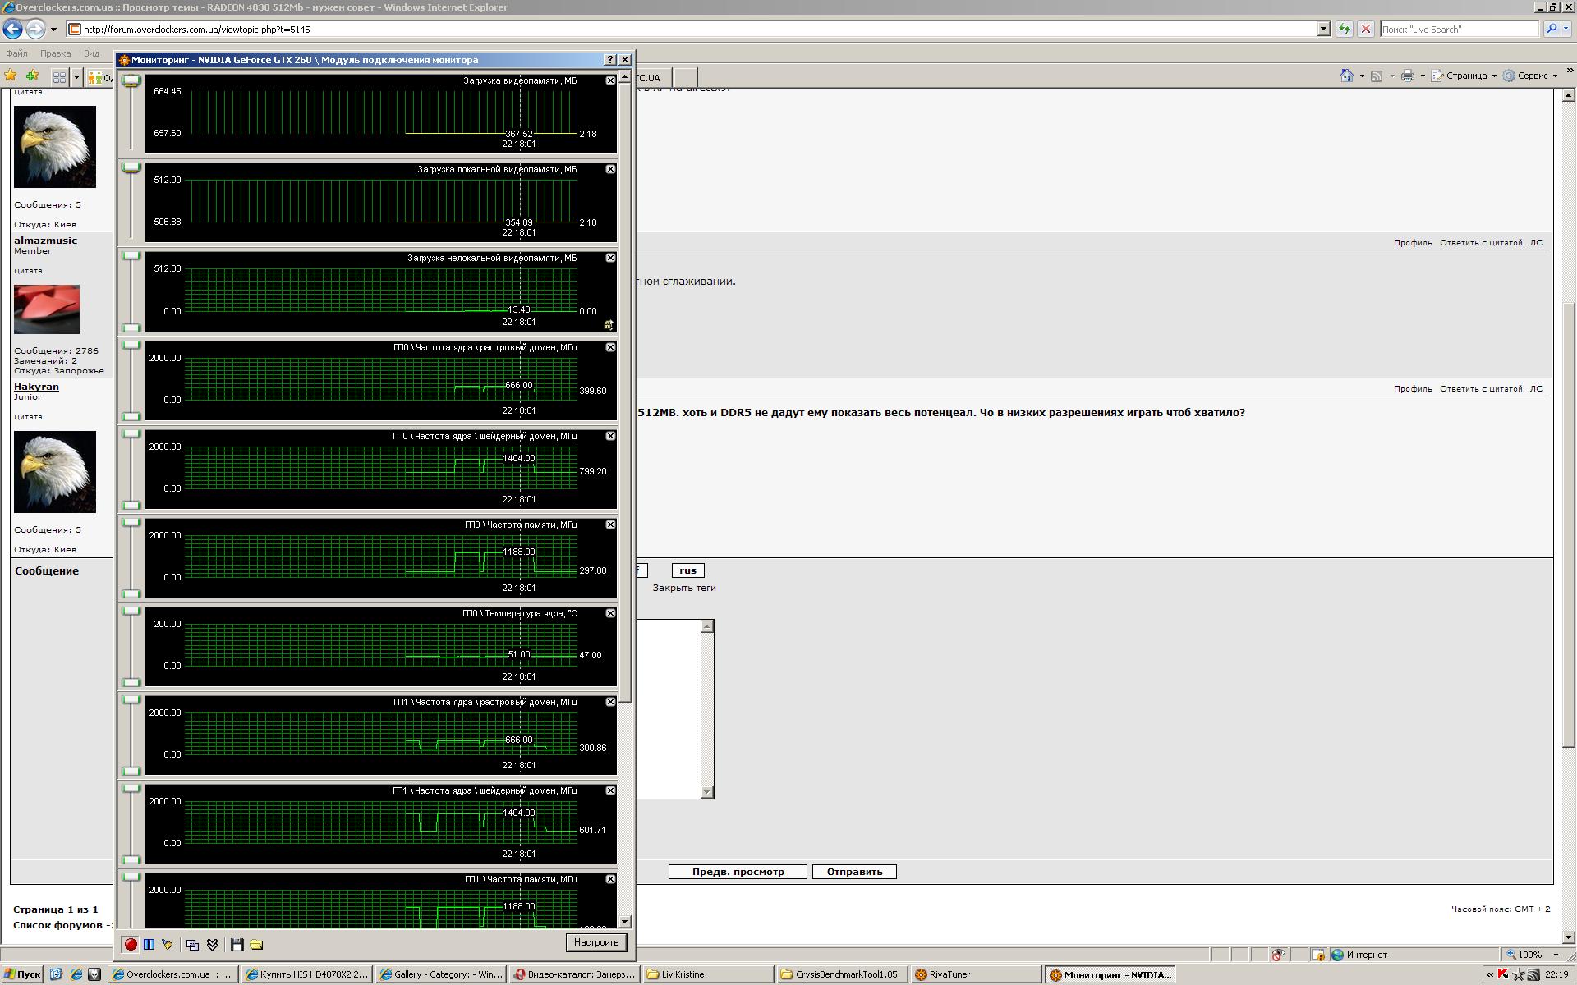Open the recent pages dropdown next to Forward
This screenshot has height=985, width=1577.
(53, 30)
